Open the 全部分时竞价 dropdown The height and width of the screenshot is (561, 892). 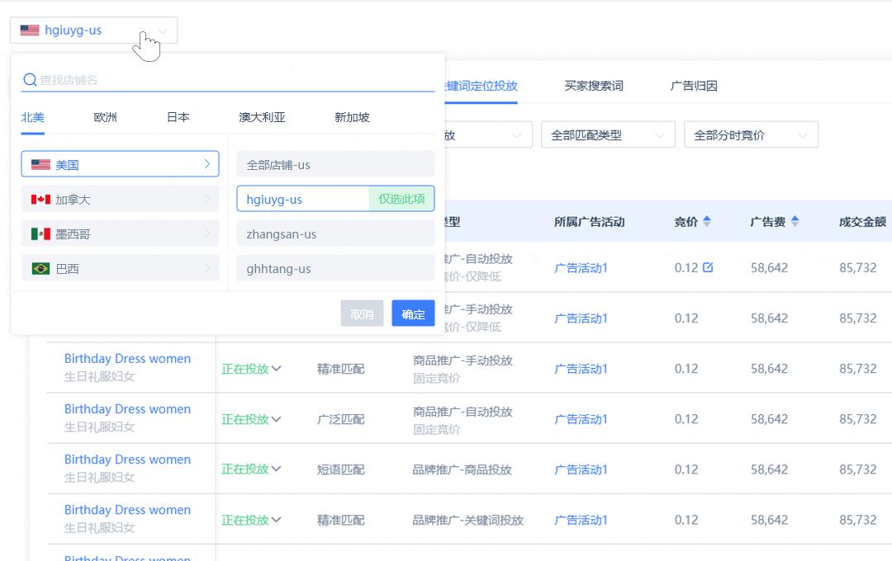click(751, 134)
